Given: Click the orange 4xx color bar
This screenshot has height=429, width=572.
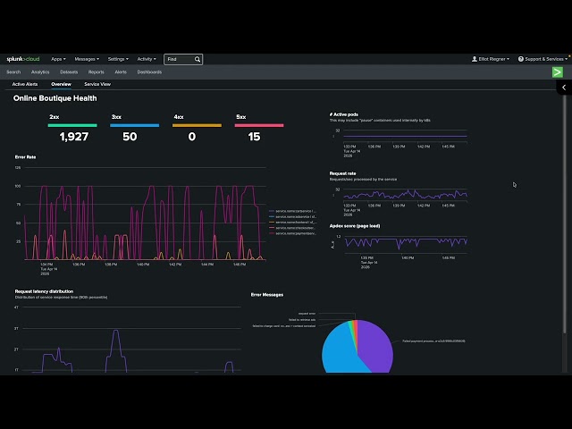Looking at the screenshot, I should [197, 125].
